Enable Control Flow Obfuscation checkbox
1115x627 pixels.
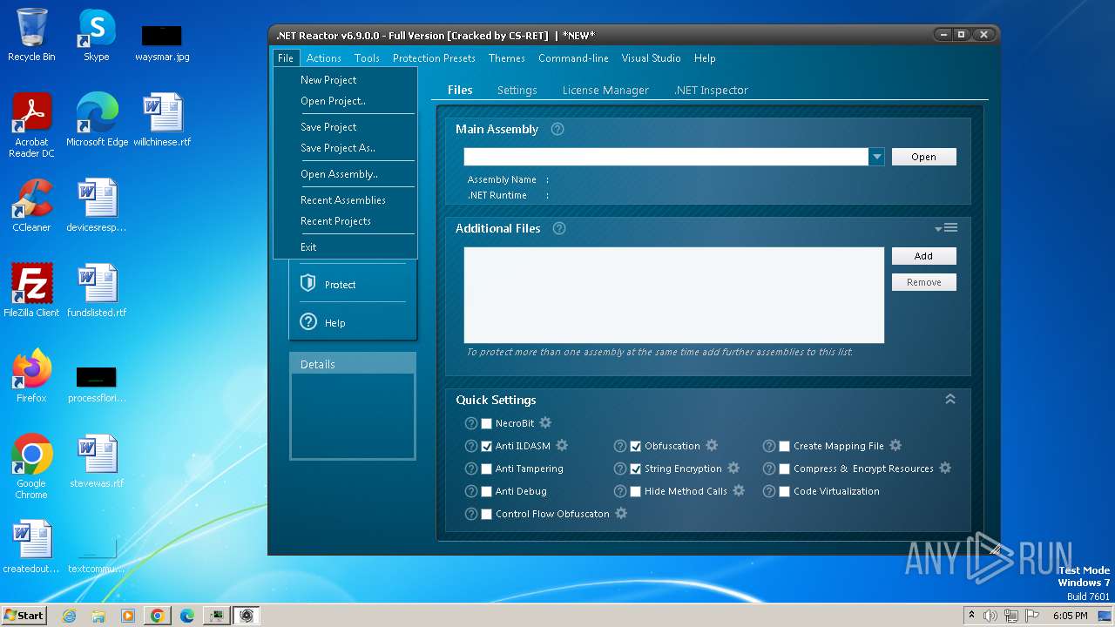click(x=487, y=515)
